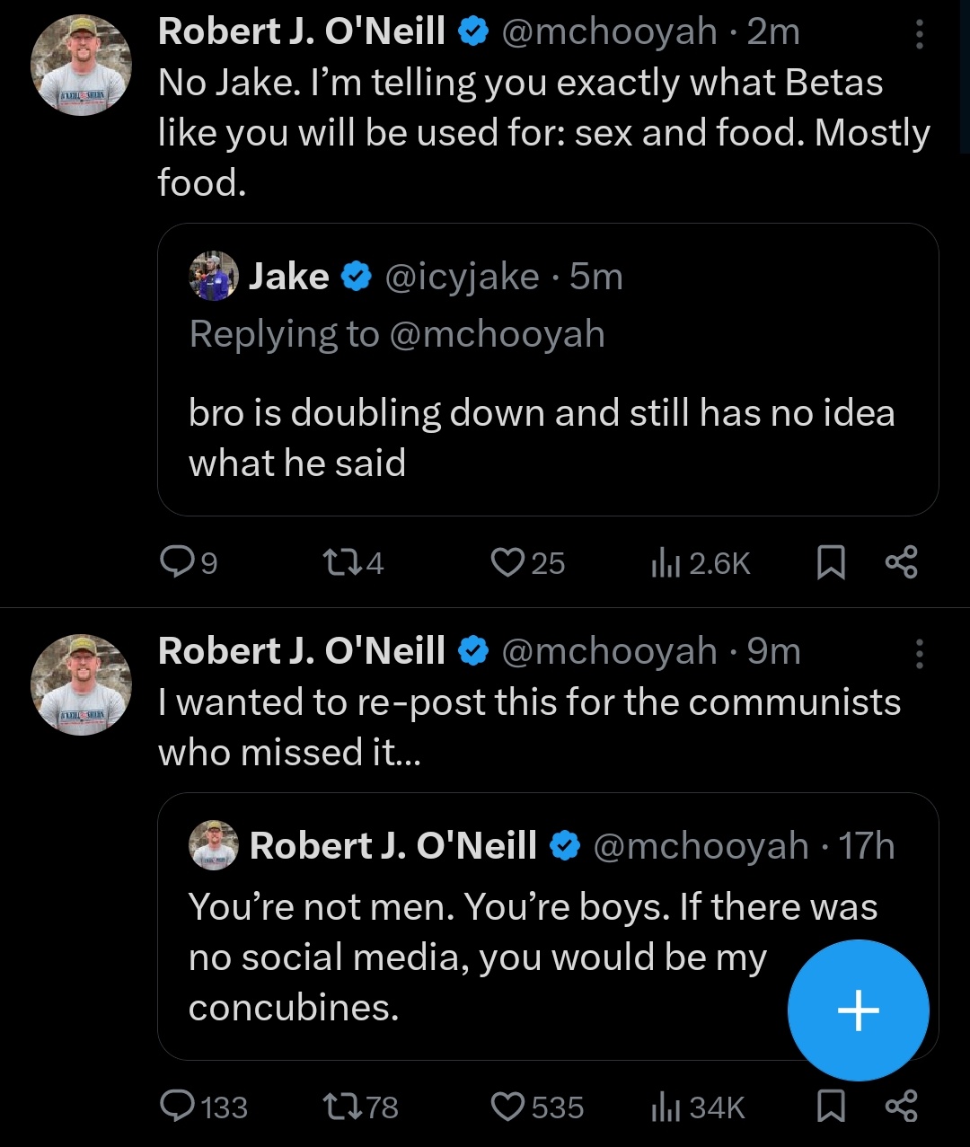Open more options for the 9m tweet
The height and width of the screenshot is (1147, 970).
pos(919,653)
